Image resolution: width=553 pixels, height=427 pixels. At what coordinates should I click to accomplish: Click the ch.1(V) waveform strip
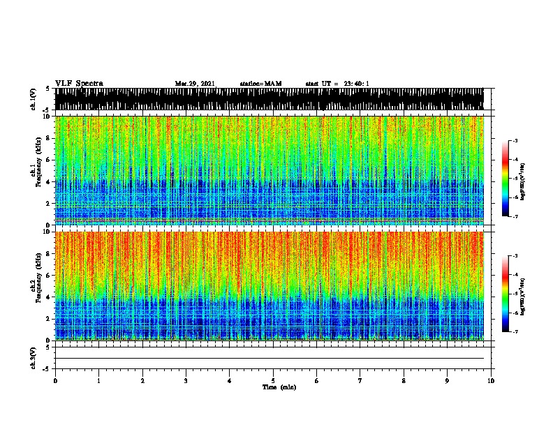coord(269,99)
